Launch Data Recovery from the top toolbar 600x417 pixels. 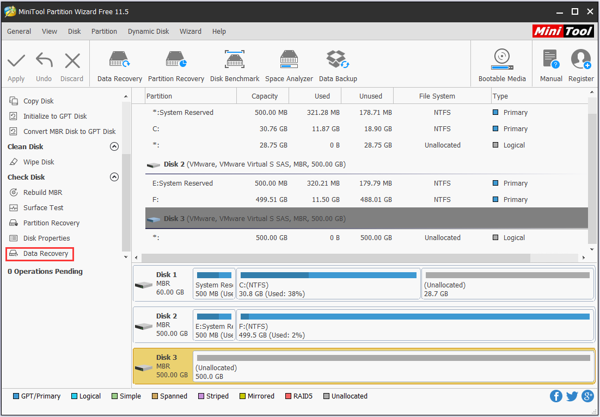coord(120,66)
